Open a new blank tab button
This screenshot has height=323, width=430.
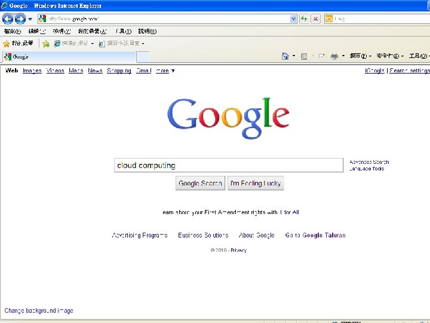(x=143, y=57)
